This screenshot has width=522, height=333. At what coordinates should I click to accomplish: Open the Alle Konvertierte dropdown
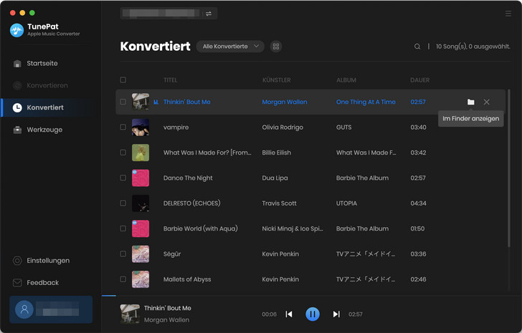[230, 47]
